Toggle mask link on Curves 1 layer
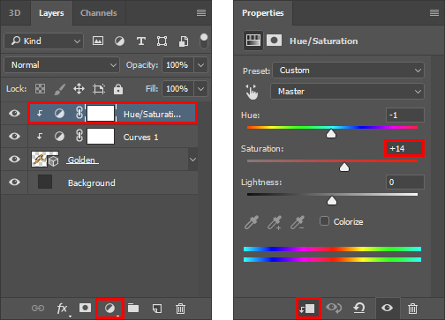 click(79, 136)
